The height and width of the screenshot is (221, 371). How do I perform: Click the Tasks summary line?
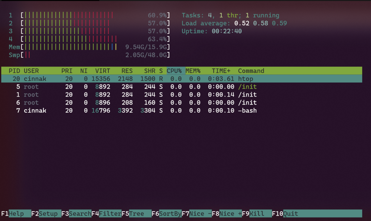point(231,15)
